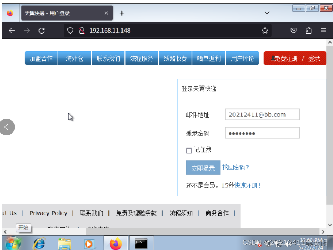The width and height of the screenshot is (333, 250).
Task: Open the 加盟合作 menu item
Action: (x=41, y=58)
